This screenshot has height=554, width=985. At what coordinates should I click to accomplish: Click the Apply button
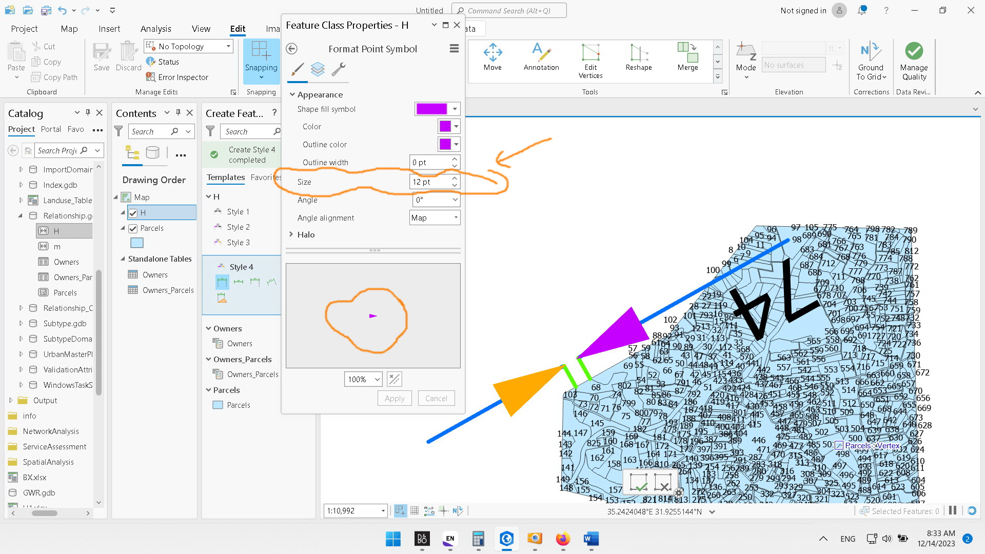(x=394, y=398)
